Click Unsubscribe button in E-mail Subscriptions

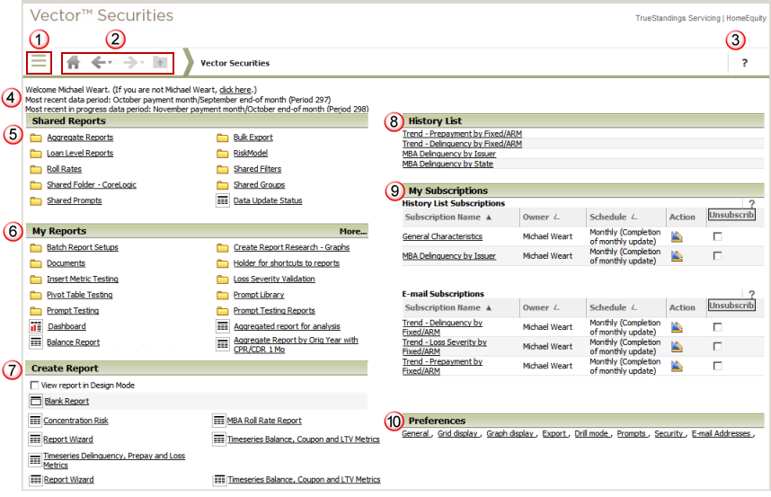(731, 306)
